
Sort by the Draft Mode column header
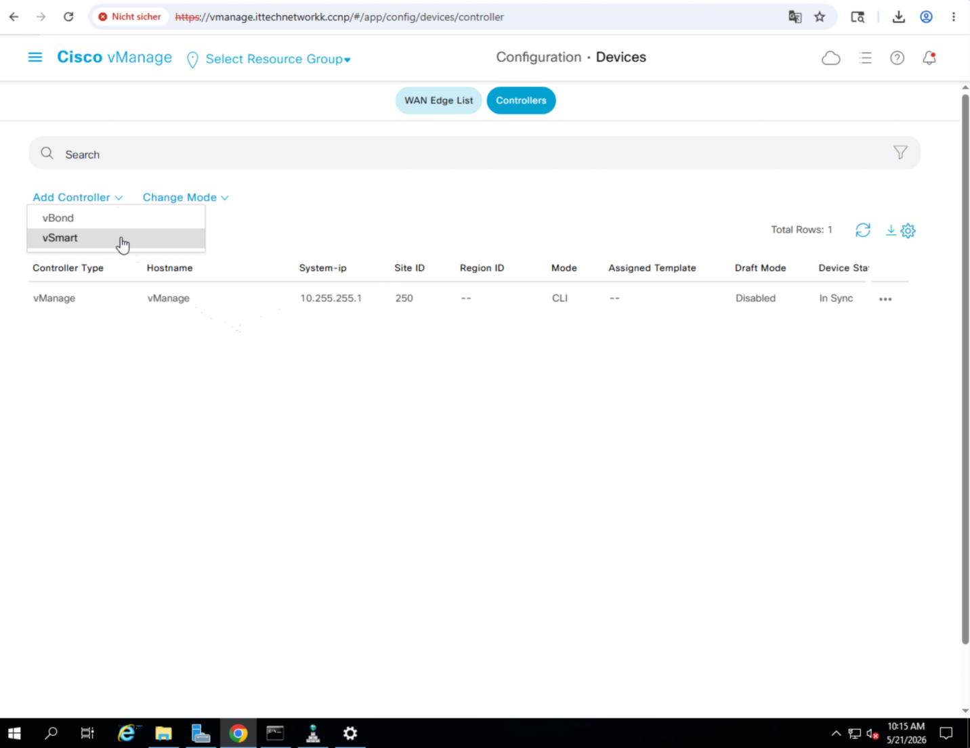pos(760,268)
